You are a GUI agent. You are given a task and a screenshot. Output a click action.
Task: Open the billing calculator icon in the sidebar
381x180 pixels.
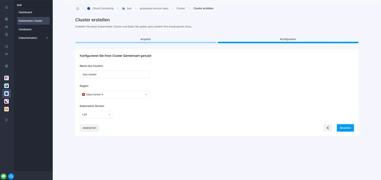tap(7, 19)
